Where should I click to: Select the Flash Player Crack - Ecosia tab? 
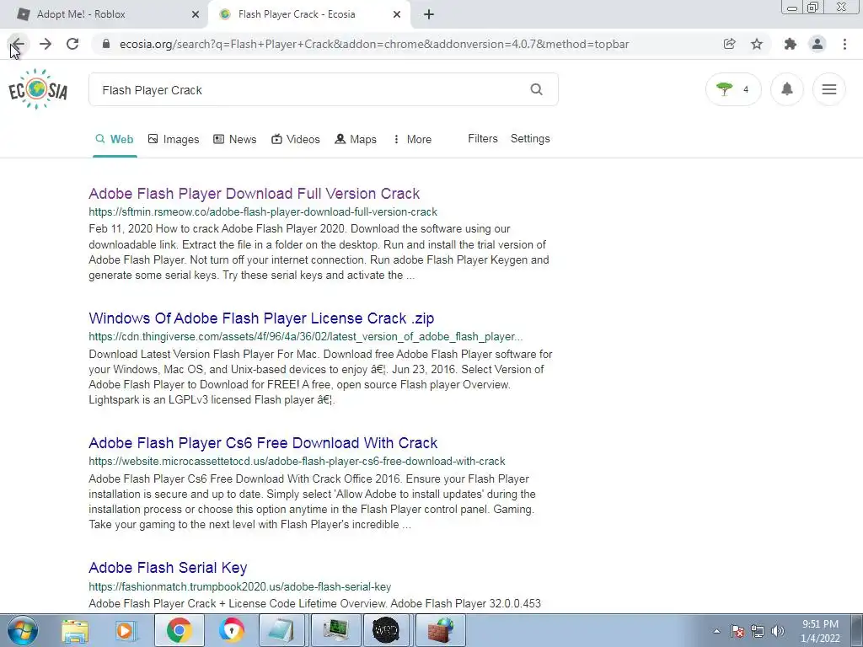309,14
